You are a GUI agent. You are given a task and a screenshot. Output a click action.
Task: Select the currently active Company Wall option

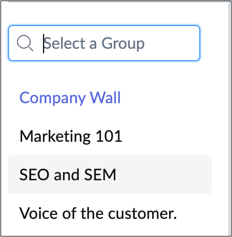(110, 98)
